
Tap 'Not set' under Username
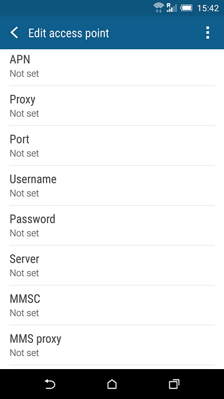[24, 193]
